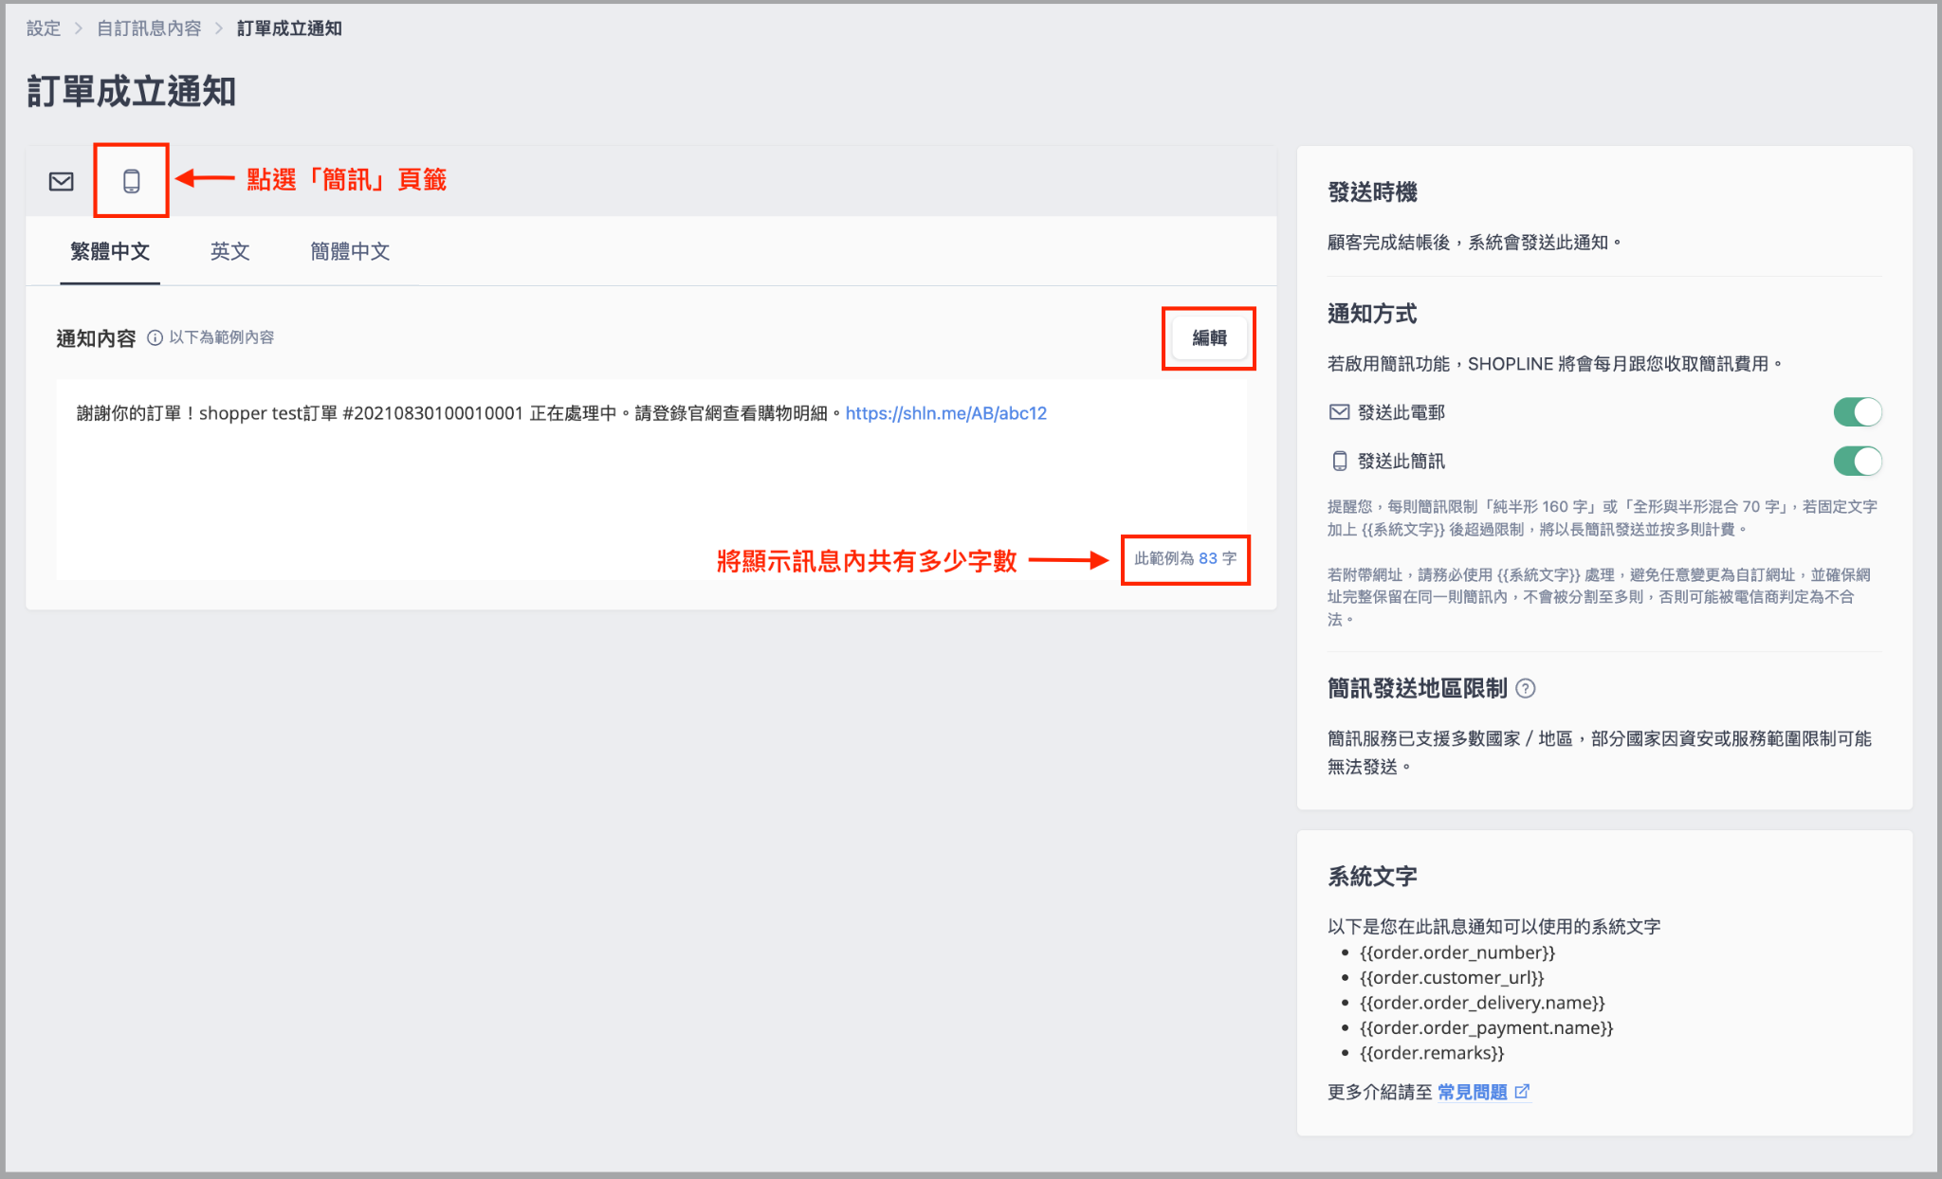The height and width of the screenshot is (1179, 1942).
Task: Click envelope icon beside 發送此電郵
Action: pyautogui.click(x=1339, y=412)
